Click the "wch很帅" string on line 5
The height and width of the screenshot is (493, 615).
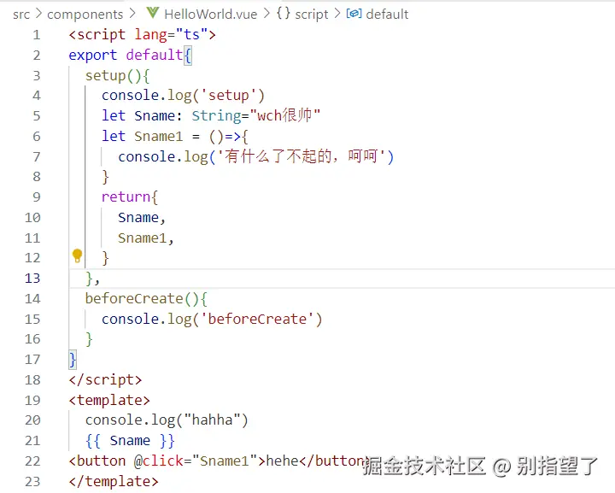284,115
